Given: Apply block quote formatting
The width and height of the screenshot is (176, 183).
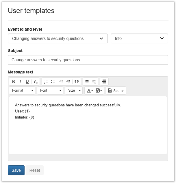Looking at the screenshot, I should pos(77,82).
